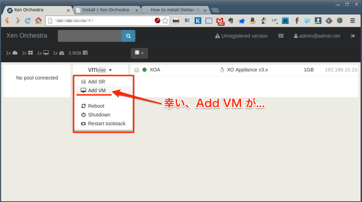Image resolution: width=362 pixels, height=202 pixels.
Task: Open Gmail checker extension showing 262
Action: 220,21
